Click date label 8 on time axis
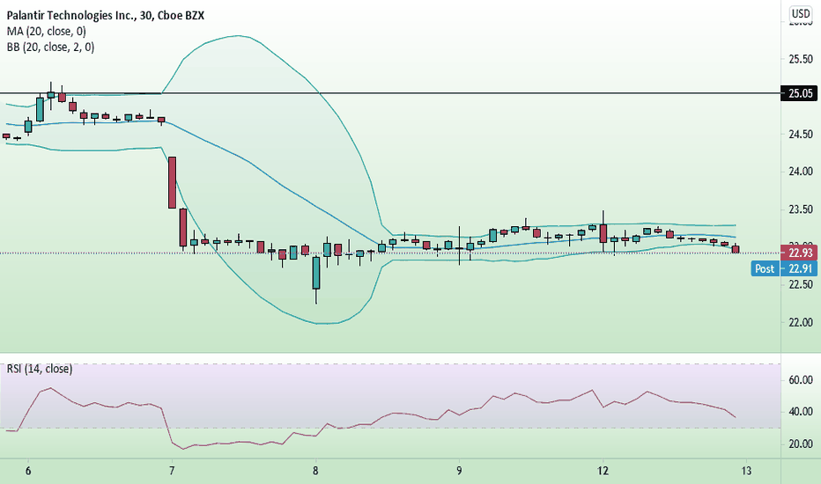Viewport: 821px width, 484px height. [315, 471]
